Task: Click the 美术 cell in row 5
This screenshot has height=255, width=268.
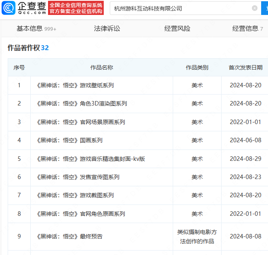Action: [197, 159]
